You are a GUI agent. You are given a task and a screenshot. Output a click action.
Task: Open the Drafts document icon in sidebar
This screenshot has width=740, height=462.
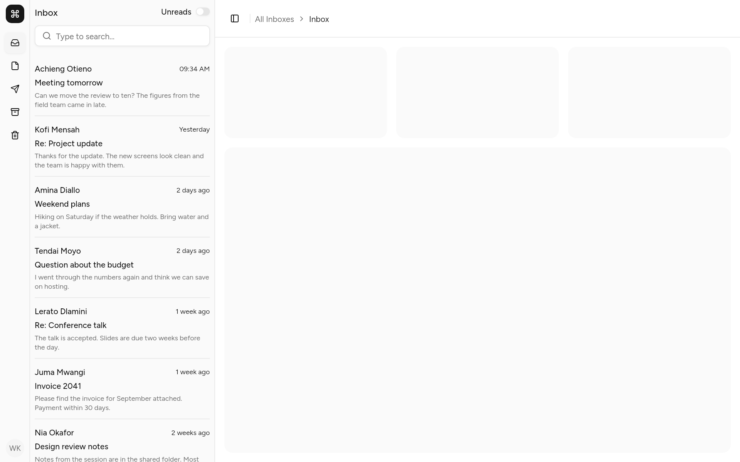(15, 66)
